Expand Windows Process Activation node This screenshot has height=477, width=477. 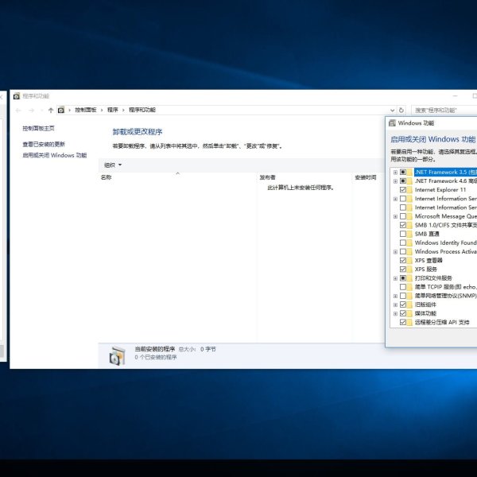pos(395,252)
